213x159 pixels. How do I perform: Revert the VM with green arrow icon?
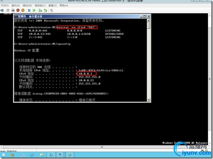[46, 10]
